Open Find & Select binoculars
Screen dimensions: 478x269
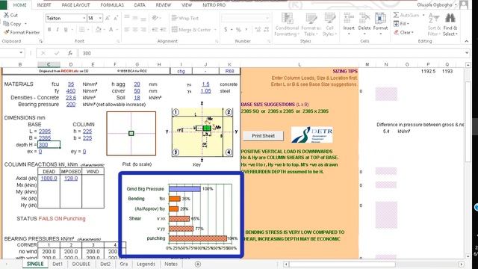coord(450,25)
